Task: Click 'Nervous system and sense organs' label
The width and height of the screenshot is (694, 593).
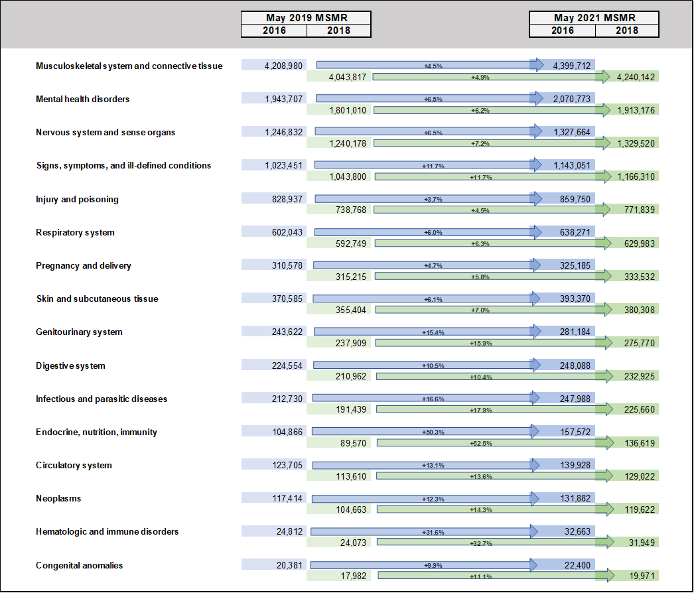Action: click(x=105, y=132)
